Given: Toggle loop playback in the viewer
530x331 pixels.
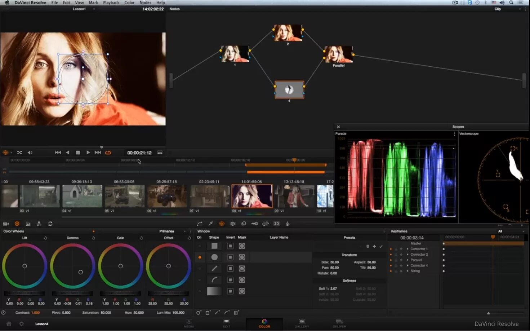Looking at the screenshot, I should click(108, 153).
